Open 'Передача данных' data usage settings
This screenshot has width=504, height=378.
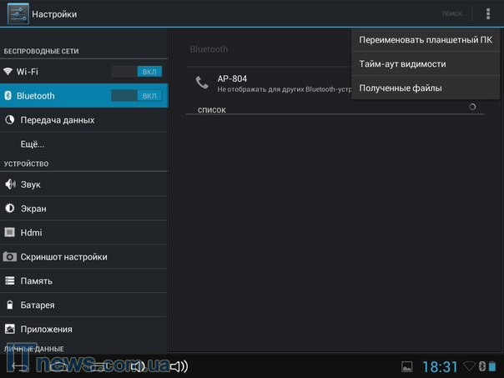pos(57,120)
